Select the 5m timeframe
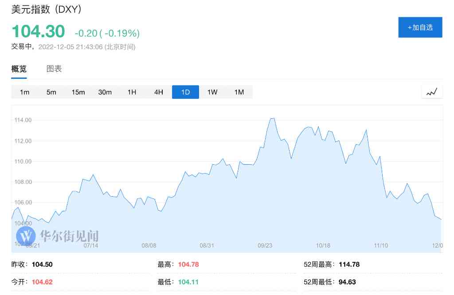 [51, 92]
